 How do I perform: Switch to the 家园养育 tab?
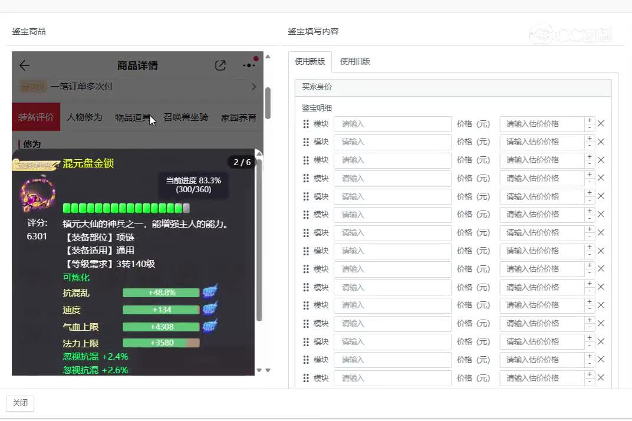pyautogui.click(x=239, y=117)
